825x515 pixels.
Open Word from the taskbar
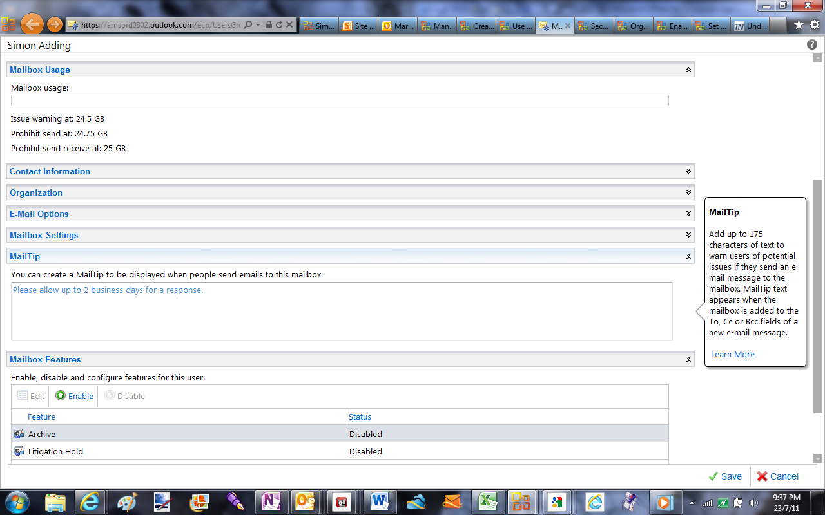(x=379, y=501)
